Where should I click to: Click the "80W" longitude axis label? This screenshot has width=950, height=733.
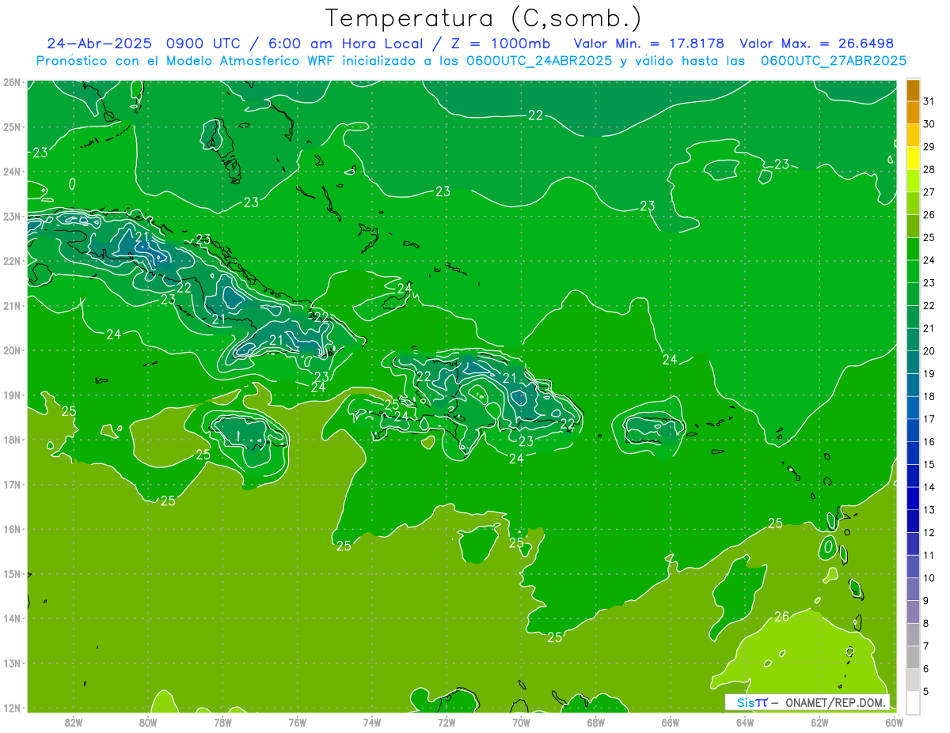pos(148,722)
